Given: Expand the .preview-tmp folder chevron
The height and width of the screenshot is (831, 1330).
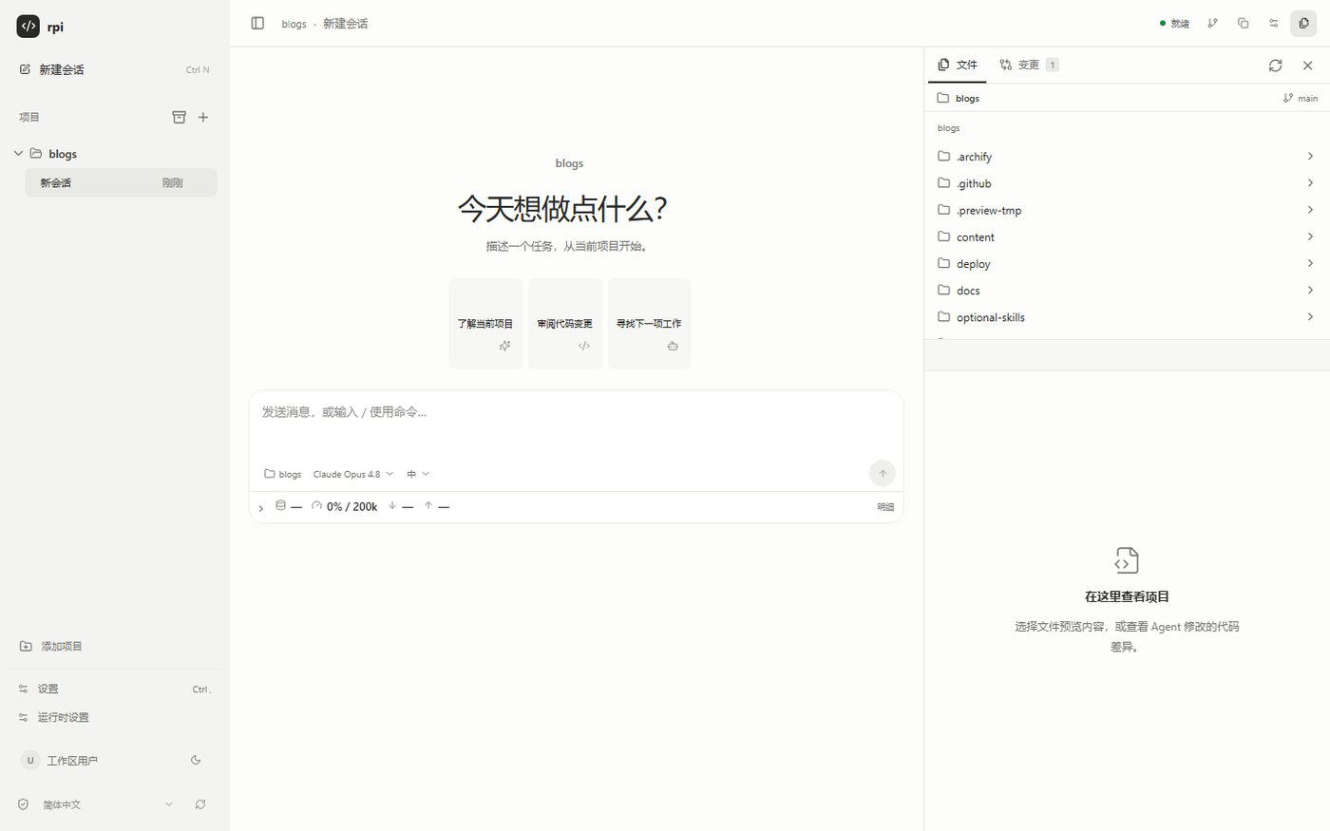Looking at the screenshot, I should click(x=1310, y=210).
